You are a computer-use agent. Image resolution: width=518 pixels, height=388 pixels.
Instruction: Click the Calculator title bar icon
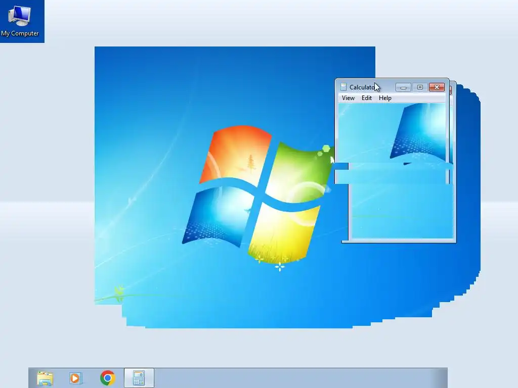tap(343, 87)
